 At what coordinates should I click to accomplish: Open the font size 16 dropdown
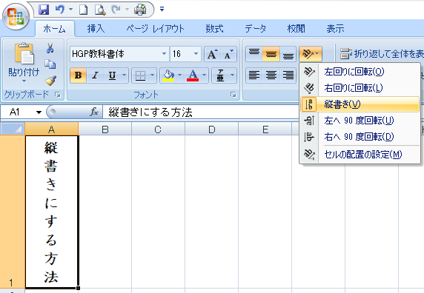pos(196,54)
